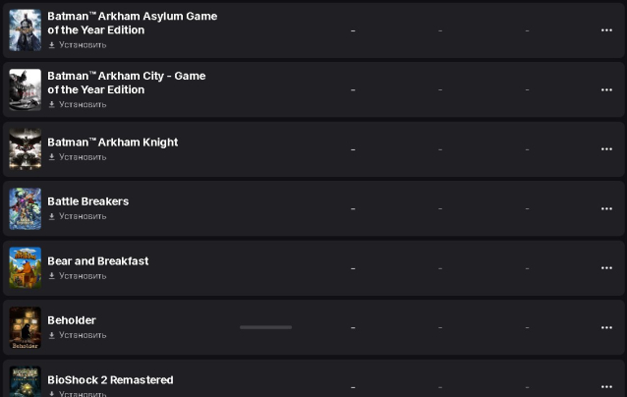Open more options for Batman Arkham Asylum
Screen dimensions: 627x397
[606, 30]
